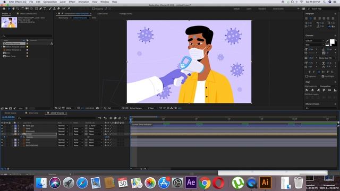340x191 pixels.
Task: Select the Zoom magnifier tool
Action: (18, 8)
